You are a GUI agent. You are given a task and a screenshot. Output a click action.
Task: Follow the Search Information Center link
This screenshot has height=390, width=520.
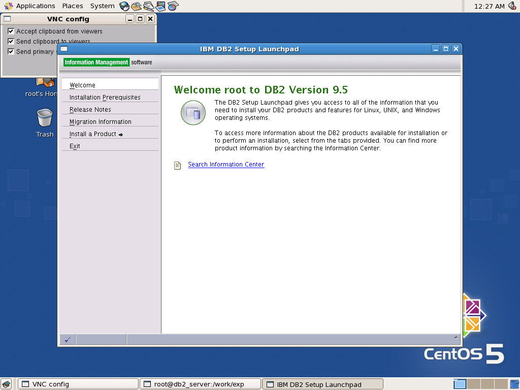click(226, 165)
